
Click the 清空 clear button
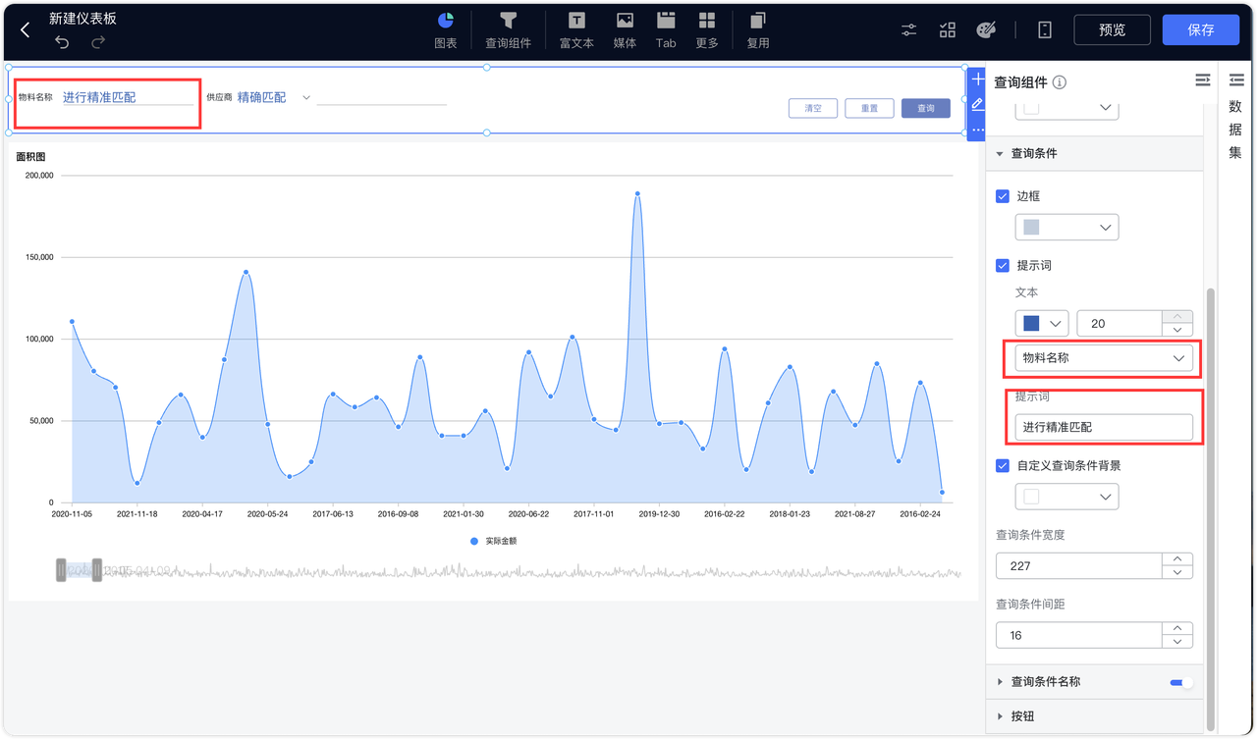[x=813, y=108]
